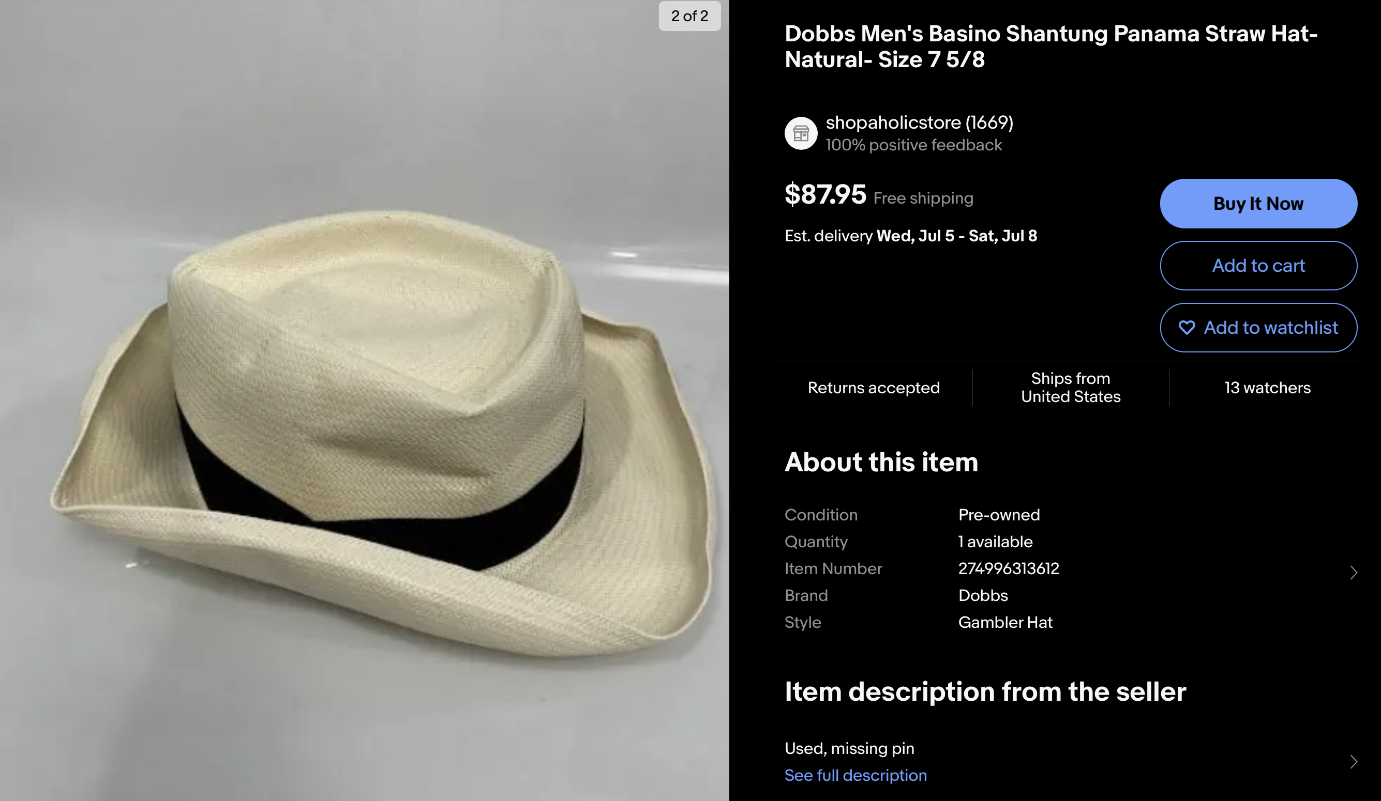Click the Ships from United States info

tap(1071, 388)
